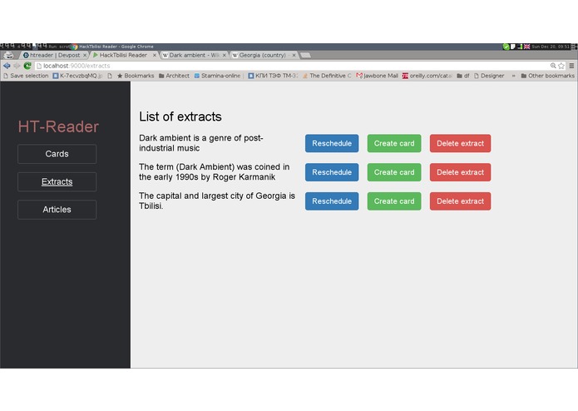Expand hidden bookmarks with the chevron
The width and height of the screenshot is (578, 411).
[513, 76]
